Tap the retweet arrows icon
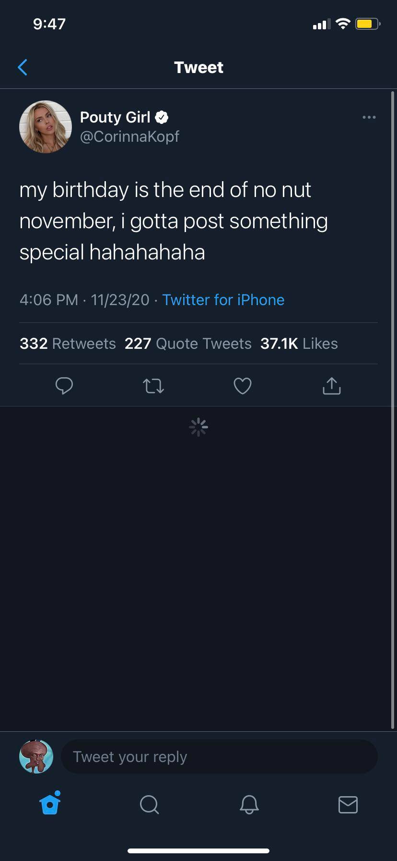This screenshot has height=861, width=397. 153,386
